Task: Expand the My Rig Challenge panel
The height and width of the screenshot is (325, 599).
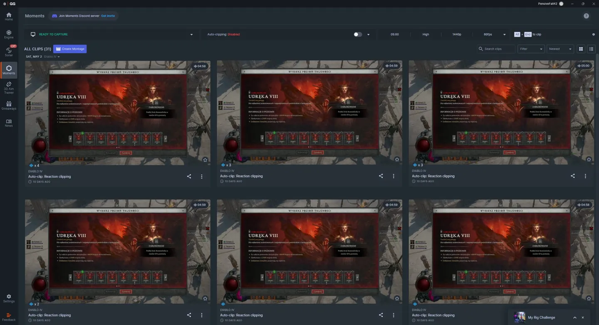Action: 575,318
